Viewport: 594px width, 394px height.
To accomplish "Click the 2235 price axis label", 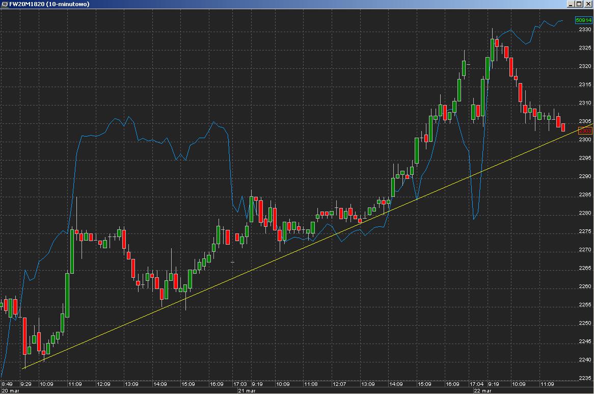I will (x=585, y=378).
